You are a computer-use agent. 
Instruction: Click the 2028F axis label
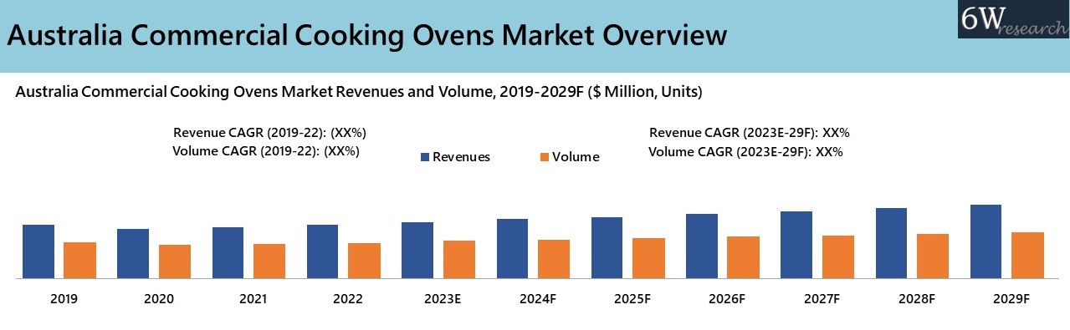click(917, 298)
